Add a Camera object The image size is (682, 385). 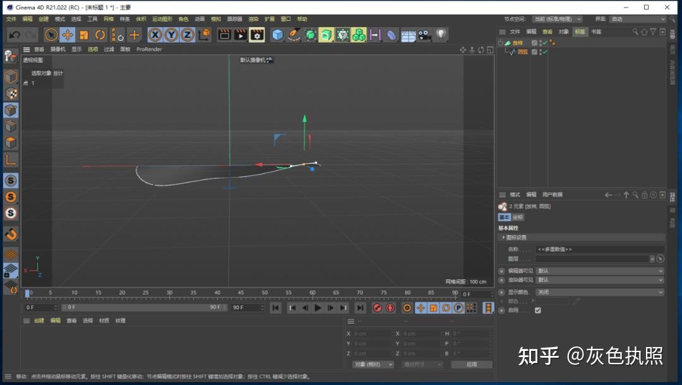(424, 35)
